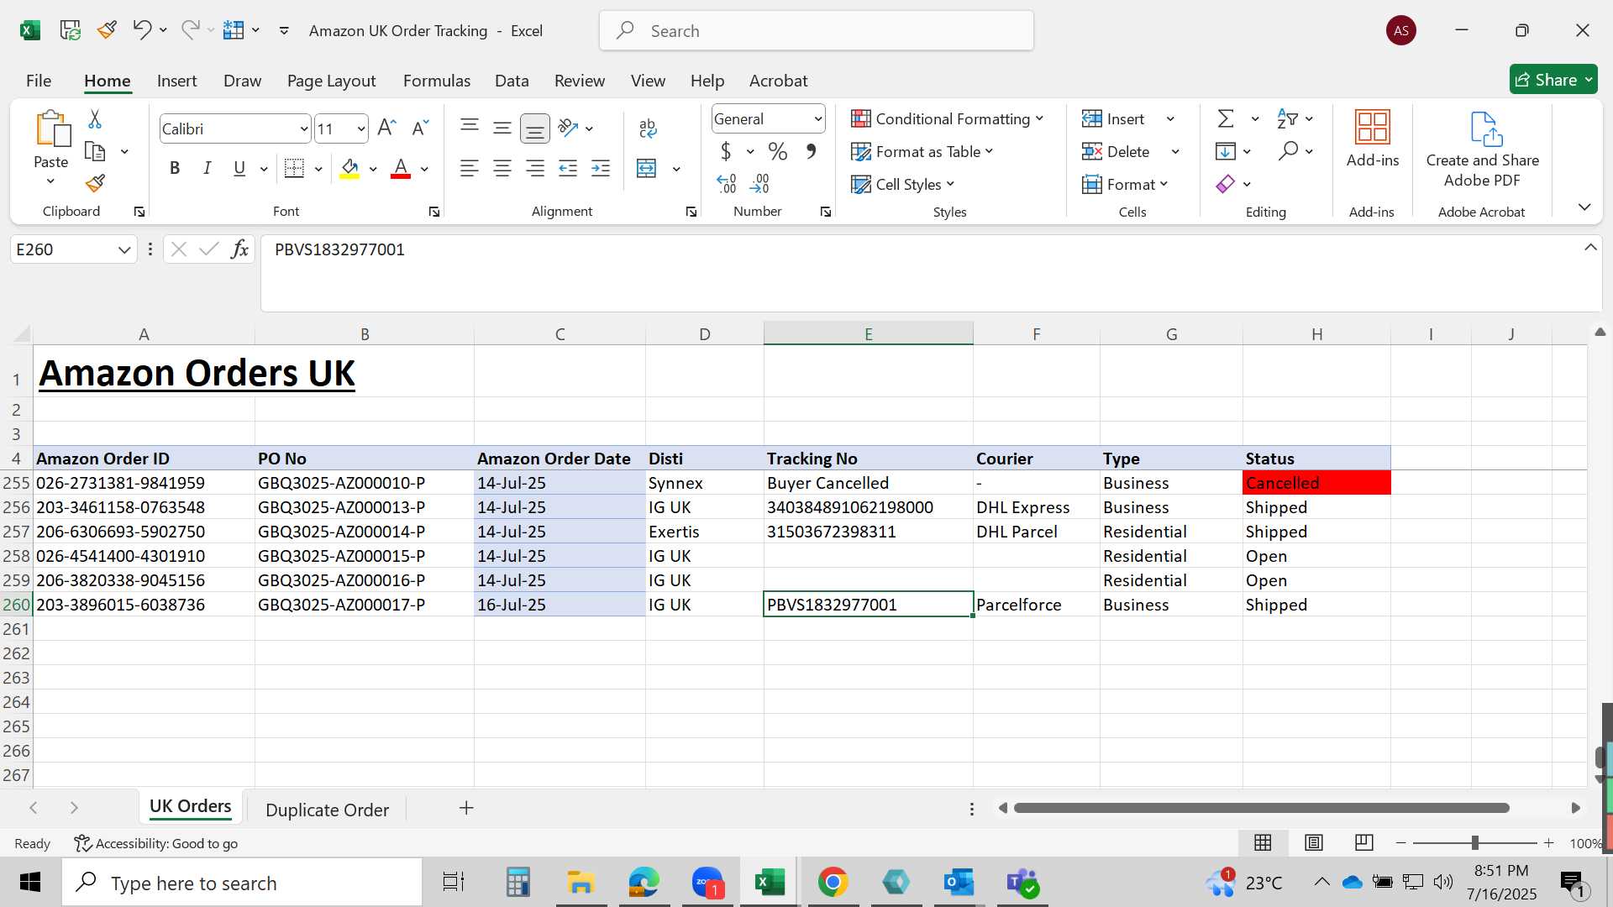Switch to the Duplicate Order sheet
Viewport: 1613px width, 907px height.
pos(327,810)
